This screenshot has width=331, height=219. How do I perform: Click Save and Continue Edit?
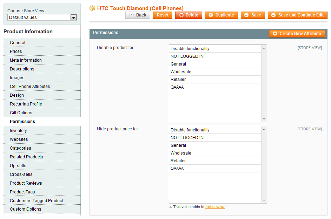pyautogui.click(x=298, y=15)
